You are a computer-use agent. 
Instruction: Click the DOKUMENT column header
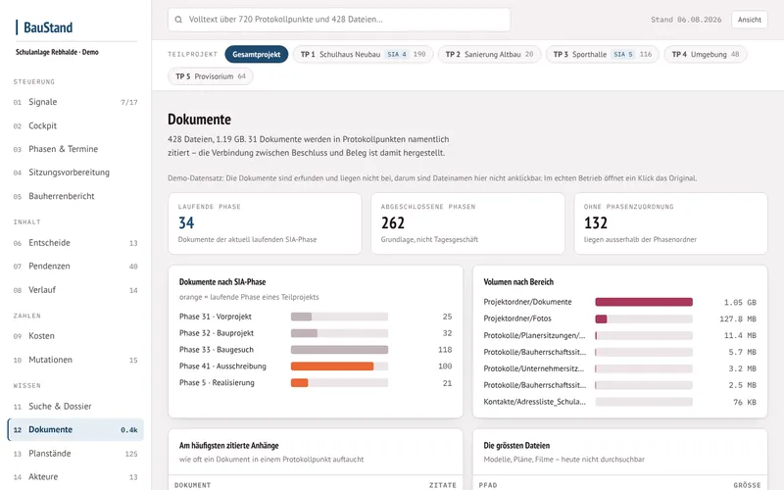(192, 485)
